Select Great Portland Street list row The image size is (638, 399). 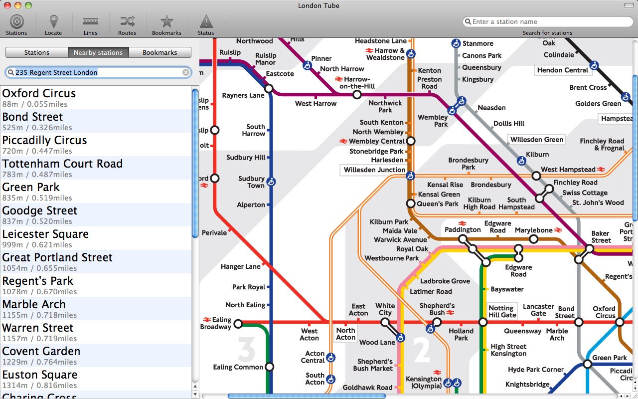tap(96, 262)
